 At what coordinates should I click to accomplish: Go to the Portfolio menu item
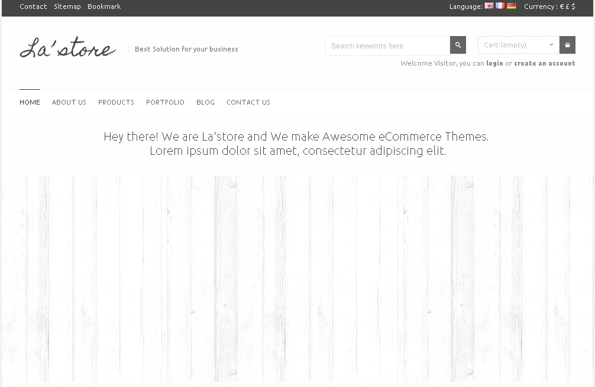pos(165,102)
